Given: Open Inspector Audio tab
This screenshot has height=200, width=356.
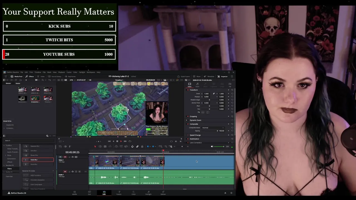Looking at the screenshot, I should point(197,85).
